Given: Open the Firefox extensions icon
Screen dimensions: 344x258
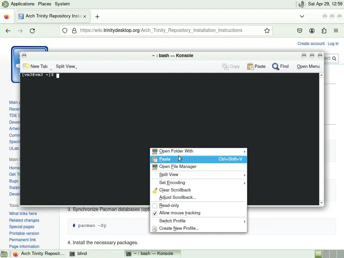Looking at the screenshot, I should click(324, 31).
